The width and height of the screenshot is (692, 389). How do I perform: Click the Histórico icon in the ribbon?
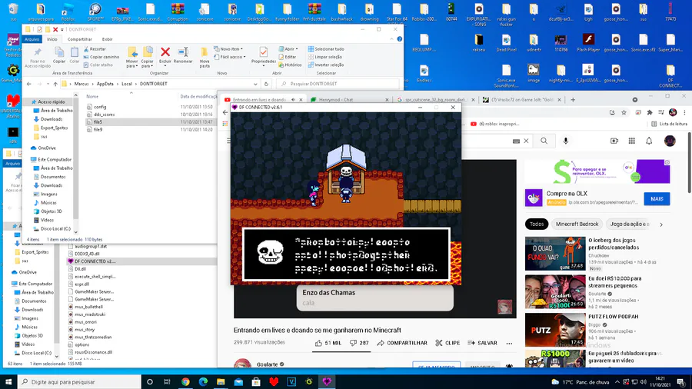click(281, 65)
